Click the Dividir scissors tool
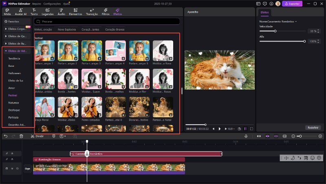The height and width of the screenshot is (184, 326). tap(37, 136)
